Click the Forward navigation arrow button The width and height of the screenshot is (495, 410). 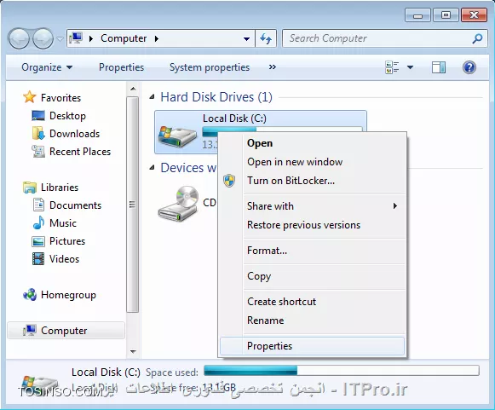coord(43,38)
